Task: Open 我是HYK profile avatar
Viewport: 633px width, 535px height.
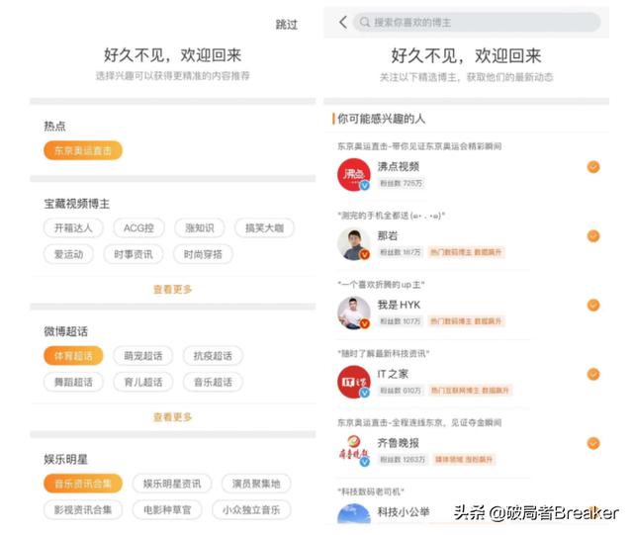Action: click(x=354, y=312)
